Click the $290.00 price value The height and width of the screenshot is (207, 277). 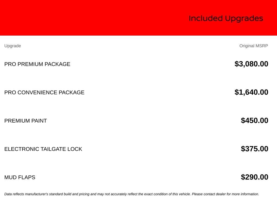tap(255, 177)
